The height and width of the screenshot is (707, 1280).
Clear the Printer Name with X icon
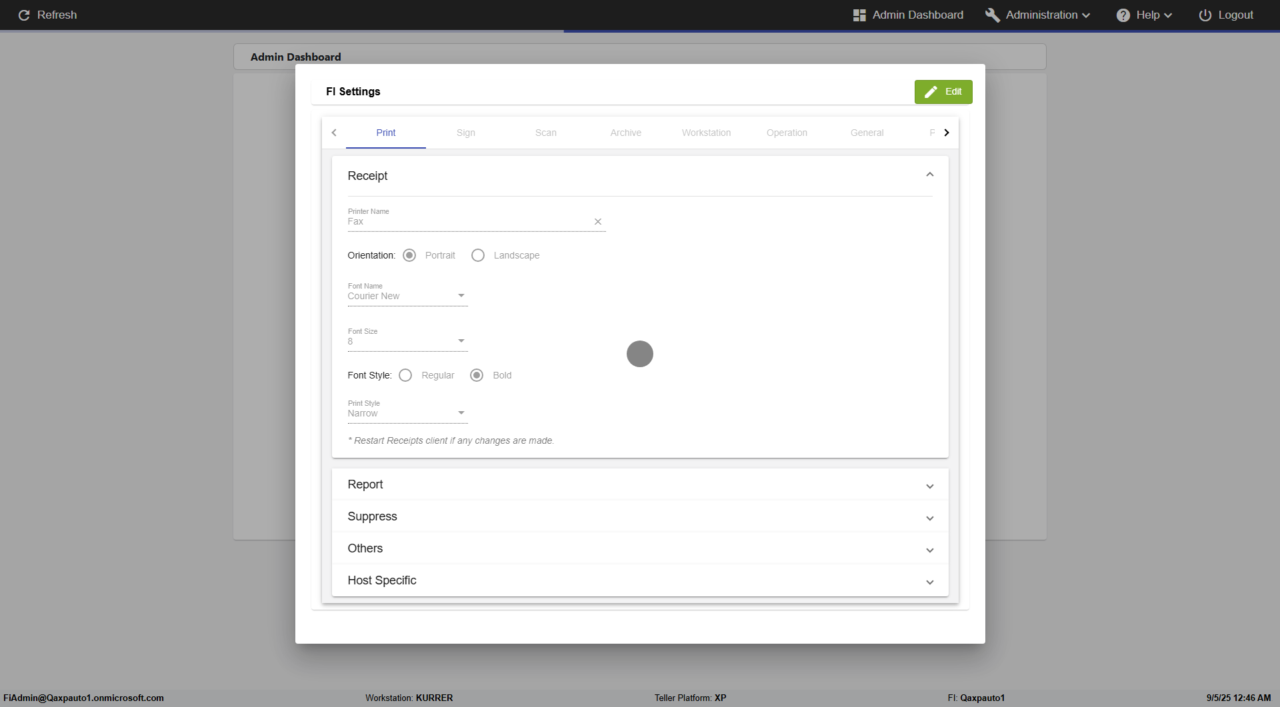598,222
